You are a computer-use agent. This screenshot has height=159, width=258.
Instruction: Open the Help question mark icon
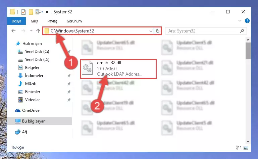click(247, 21)
